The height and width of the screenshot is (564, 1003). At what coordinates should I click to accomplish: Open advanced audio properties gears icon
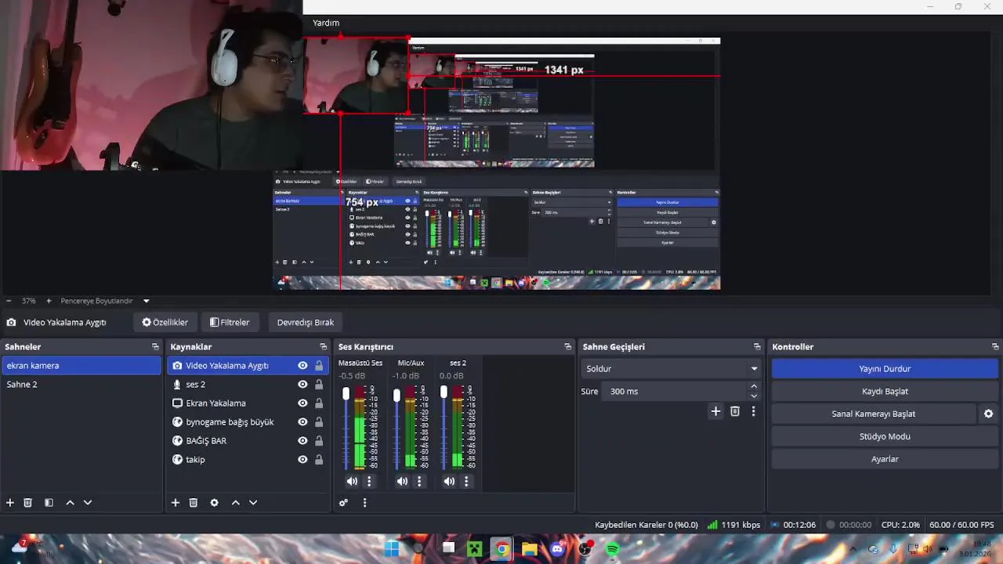click(x=343, y=503)
